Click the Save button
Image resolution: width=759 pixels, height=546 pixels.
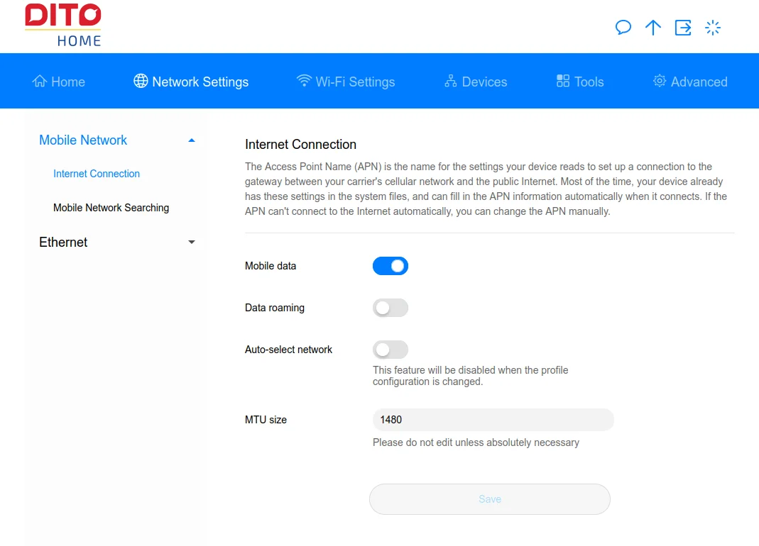(x=489, y=499)
